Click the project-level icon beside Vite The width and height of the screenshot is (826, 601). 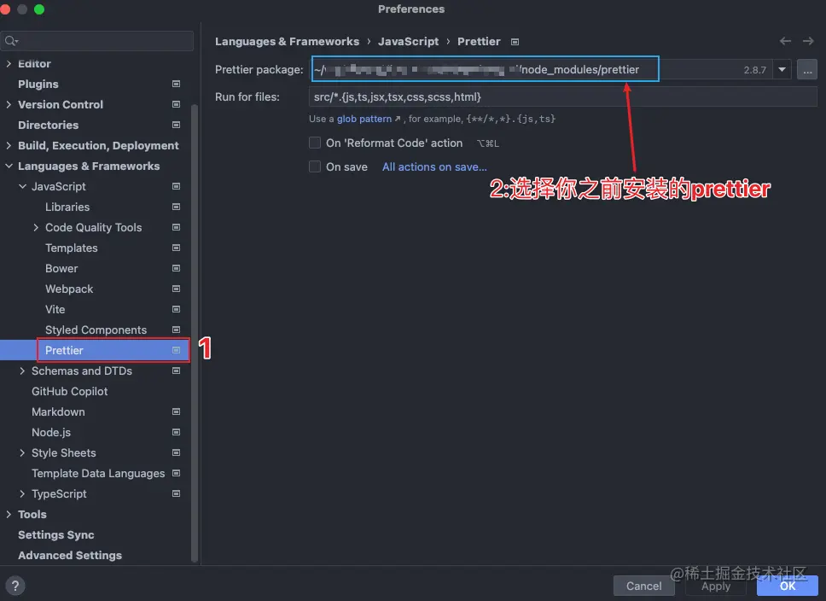tap(176, 309)
